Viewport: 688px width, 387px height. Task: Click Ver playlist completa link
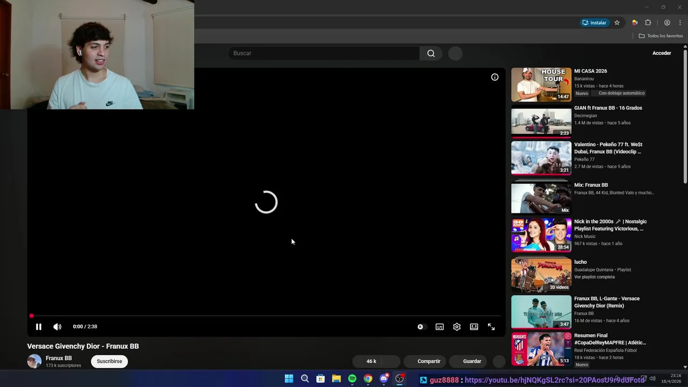594,277
